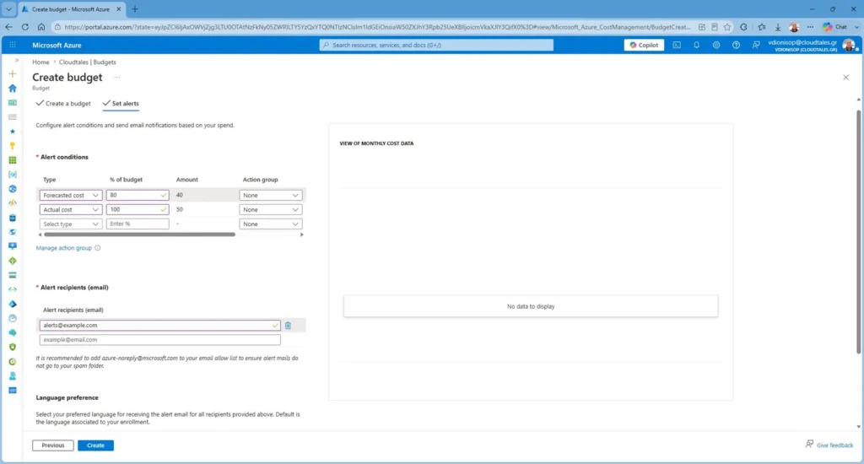Click the info icon beside Manage action group
Image resolution: width=864 pixels, height=464 pixels.
(98, 248)
